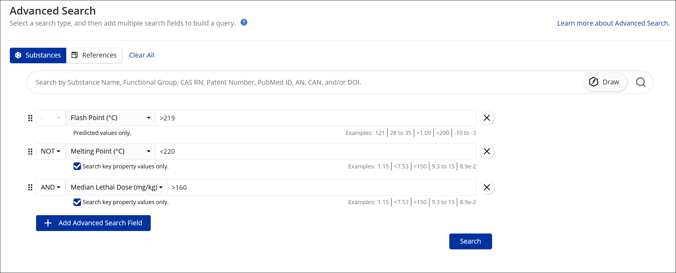Viewport: 676px width, 273px height.
Task: Remove the Melting Point search row
Action: coord(487,151)
